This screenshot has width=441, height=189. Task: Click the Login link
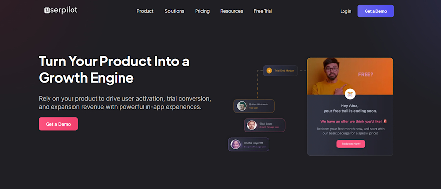coord(345,11)
